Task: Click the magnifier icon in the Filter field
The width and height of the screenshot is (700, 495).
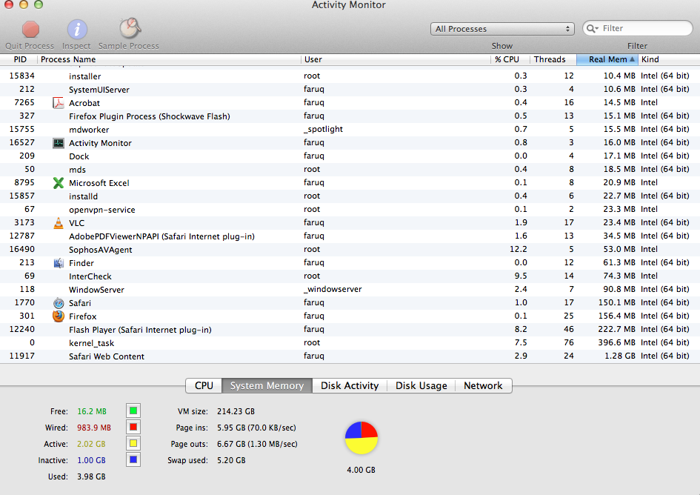Action: (x=593, y=28)
